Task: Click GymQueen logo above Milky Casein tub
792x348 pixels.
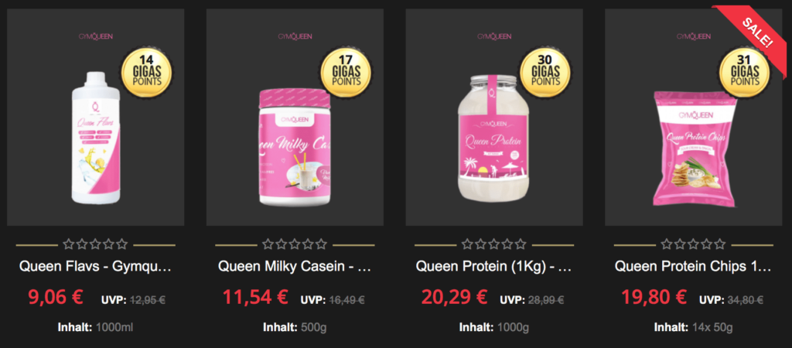Action: 295,36
